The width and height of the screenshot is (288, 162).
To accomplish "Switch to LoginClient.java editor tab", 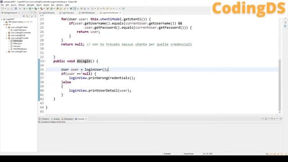I will [x=47, y=13].
